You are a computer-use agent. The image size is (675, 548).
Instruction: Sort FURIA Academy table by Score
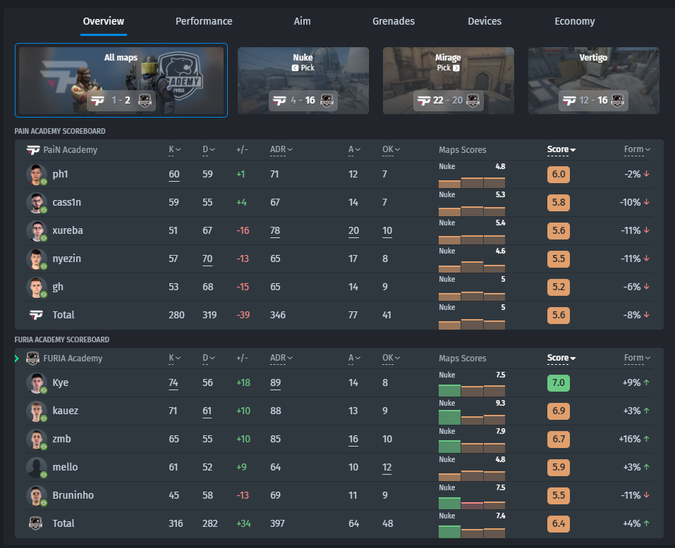click(561, 358)
